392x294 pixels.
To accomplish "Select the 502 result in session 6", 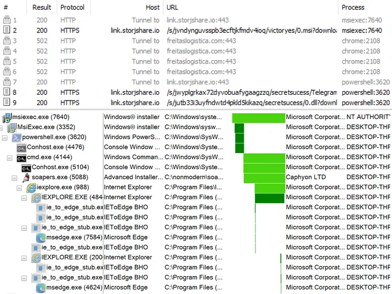I will pos(42,72).
